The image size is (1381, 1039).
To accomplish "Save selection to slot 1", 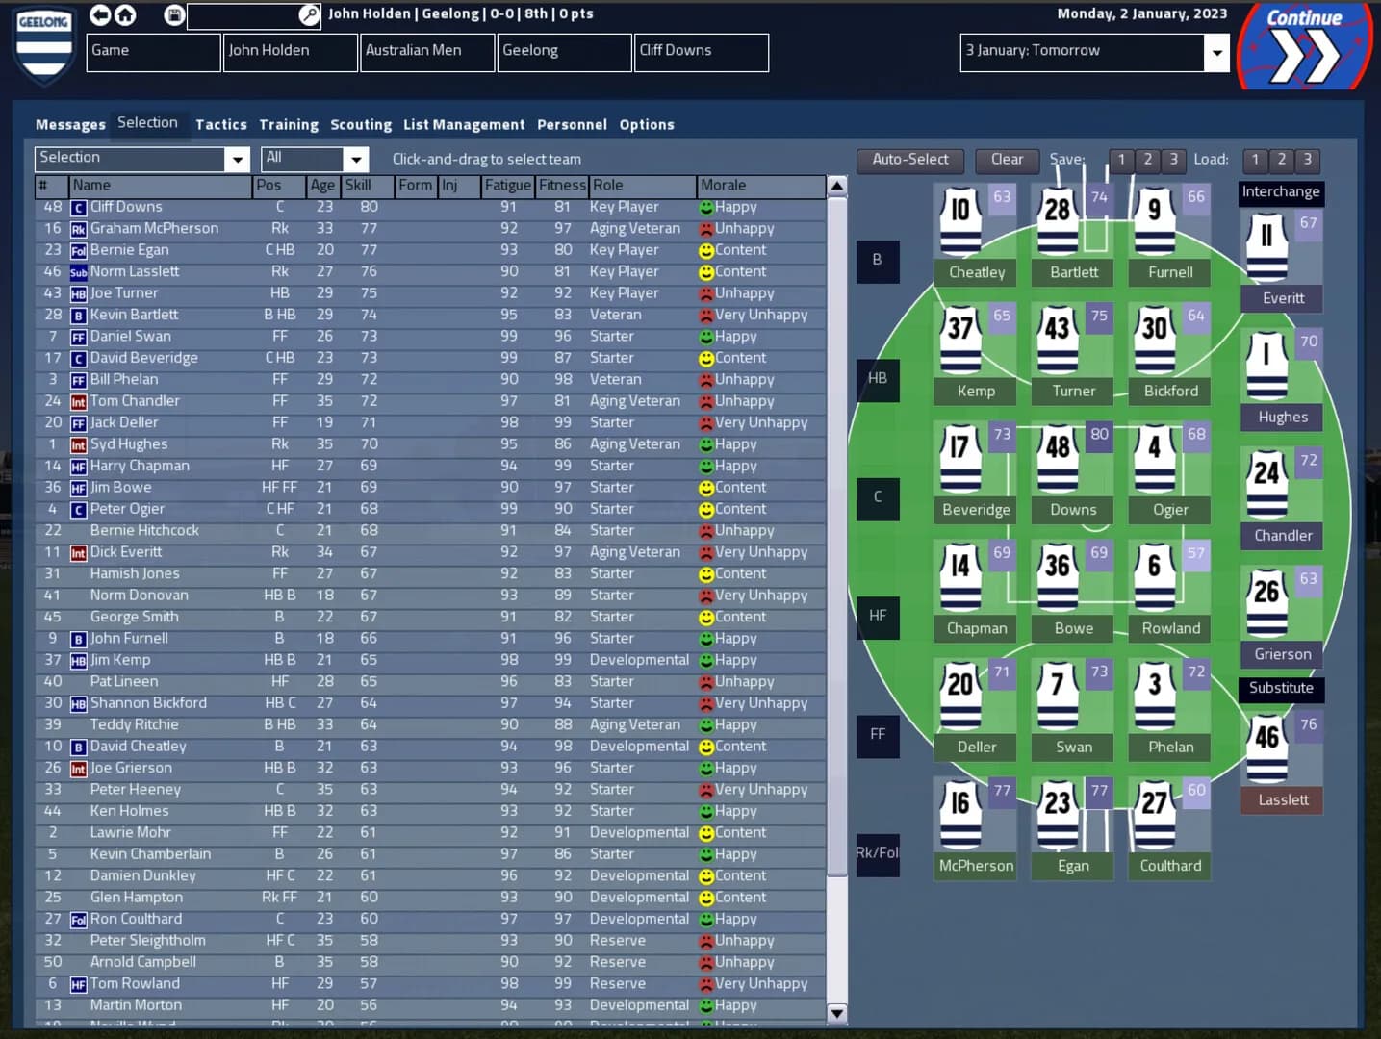I will tap(1121, 160).
